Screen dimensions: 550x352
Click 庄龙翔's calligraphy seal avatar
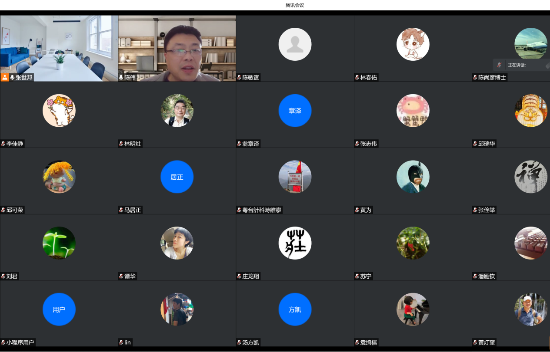pos(295,243)
